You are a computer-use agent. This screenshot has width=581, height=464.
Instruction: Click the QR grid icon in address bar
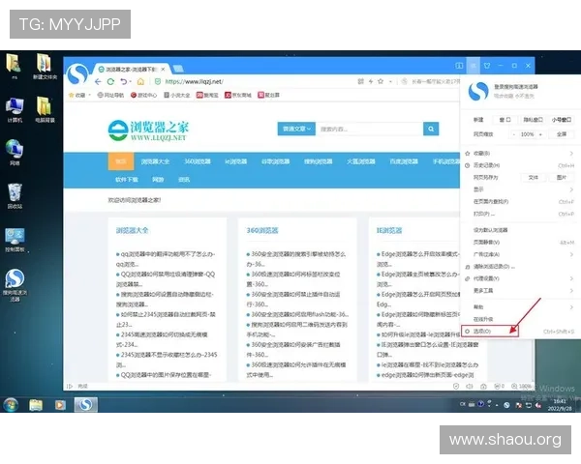point(360,81)
